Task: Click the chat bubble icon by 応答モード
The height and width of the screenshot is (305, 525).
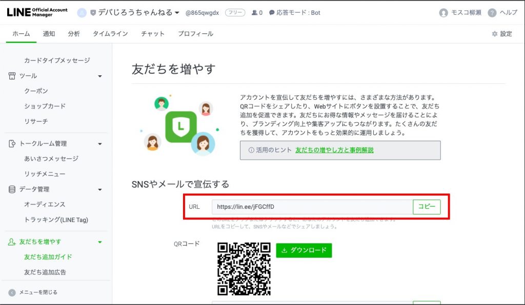Action: coord(272,13)
